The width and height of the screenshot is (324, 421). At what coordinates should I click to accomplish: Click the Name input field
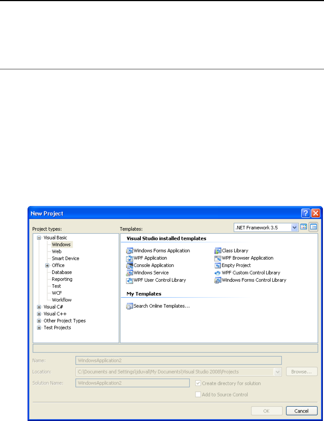click(178, 361)
